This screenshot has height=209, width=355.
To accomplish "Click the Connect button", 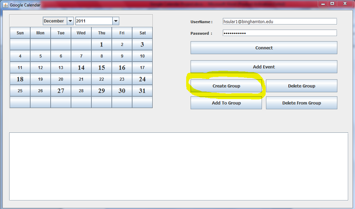I will 264,48.
